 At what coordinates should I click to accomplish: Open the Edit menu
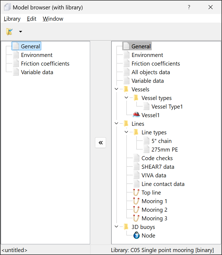click(x=31, y=19)
